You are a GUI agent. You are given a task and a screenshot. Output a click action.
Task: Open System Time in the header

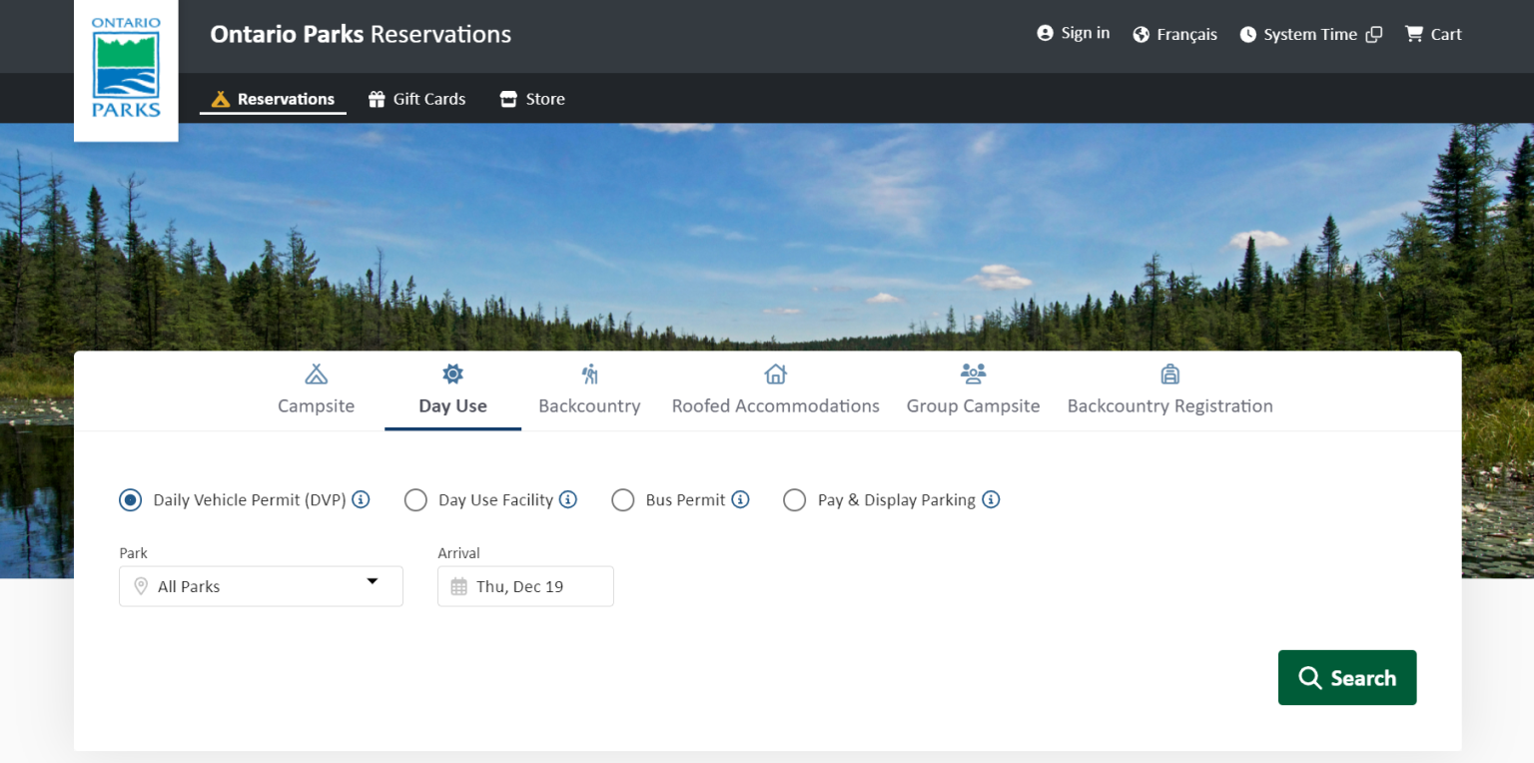tap(1310, 34)
